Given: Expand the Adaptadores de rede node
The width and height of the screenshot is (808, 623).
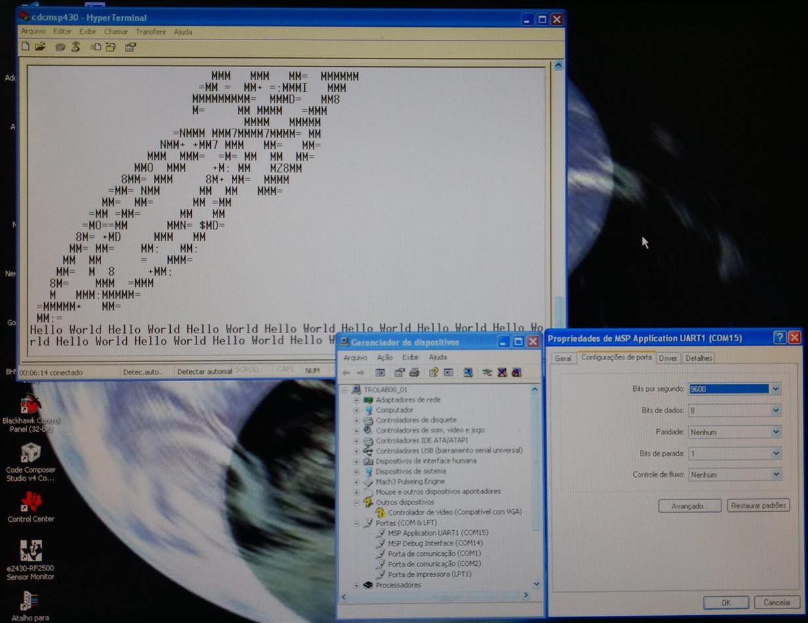Looking at the screenshot, I should point(357,400).
